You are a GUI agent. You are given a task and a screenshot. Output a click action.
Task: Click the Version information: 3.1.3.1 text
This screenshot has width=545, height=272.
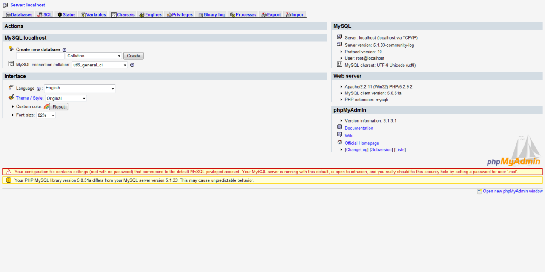click(370, 121)
